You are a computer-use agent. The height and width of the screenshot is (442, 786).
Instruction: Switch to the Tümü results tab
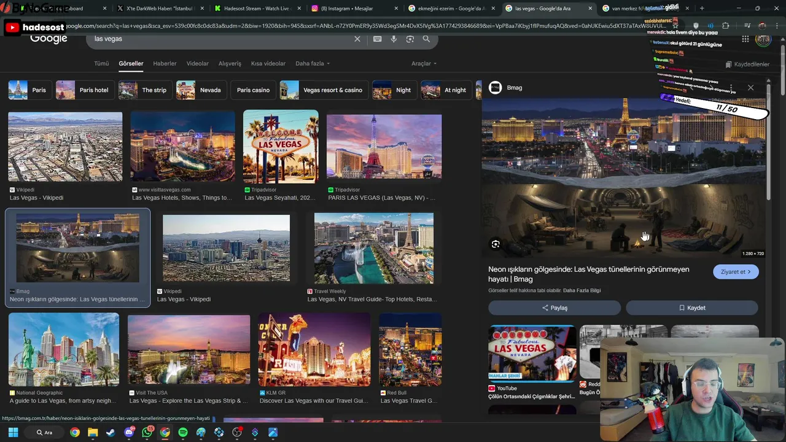click(101, 63)
